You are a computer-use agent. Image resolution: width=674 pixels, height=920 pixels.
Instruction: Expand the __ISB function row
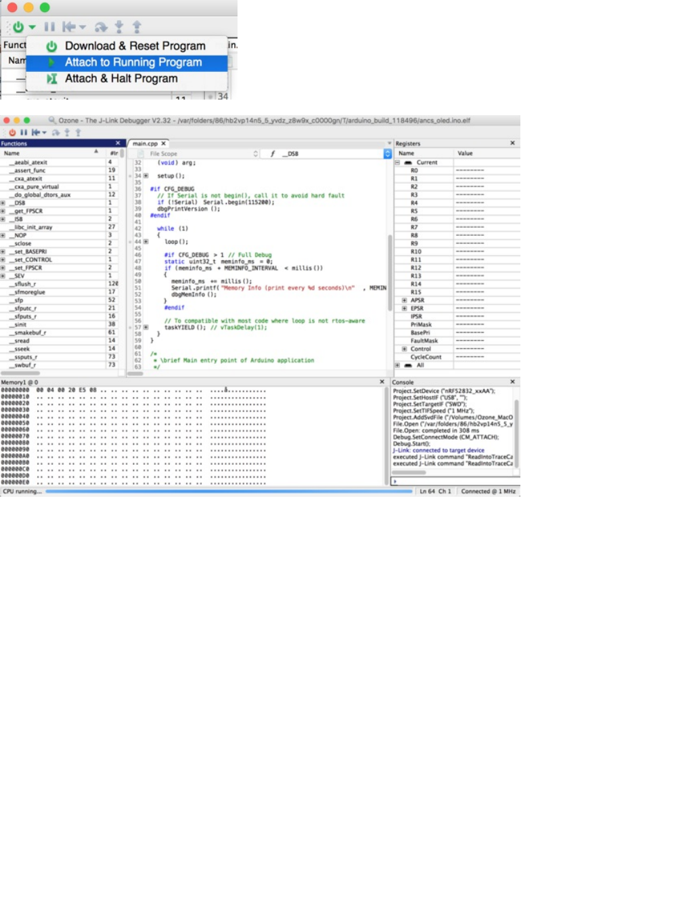tap(3, 219)
